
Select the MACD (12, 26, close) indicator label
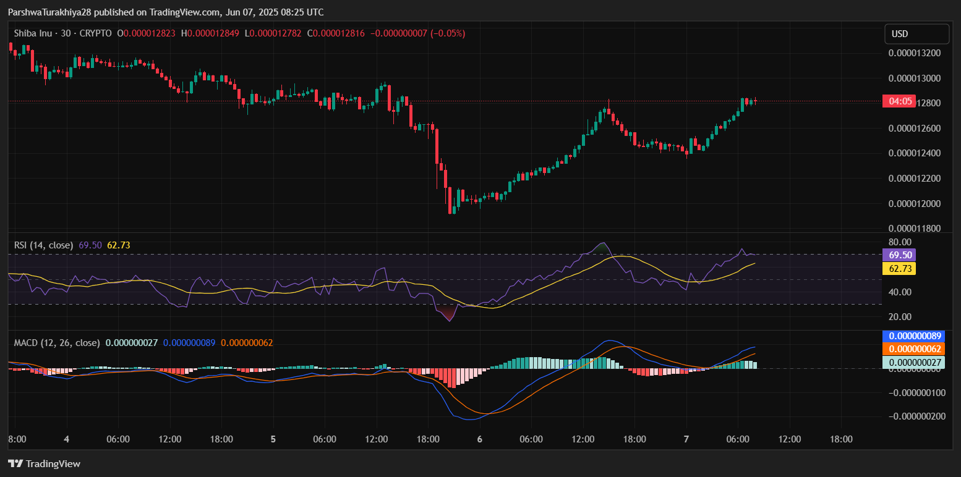click(x=57, y=342)
